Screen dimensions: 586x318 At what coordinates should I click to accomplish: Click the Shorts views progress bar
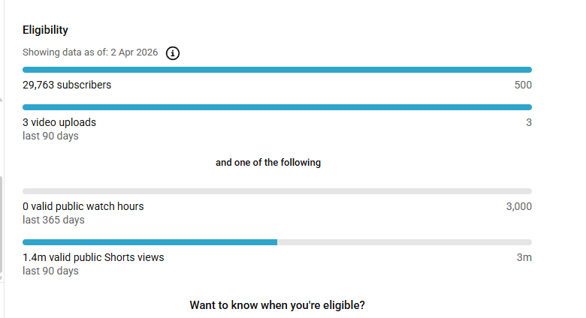coord(277,242)
